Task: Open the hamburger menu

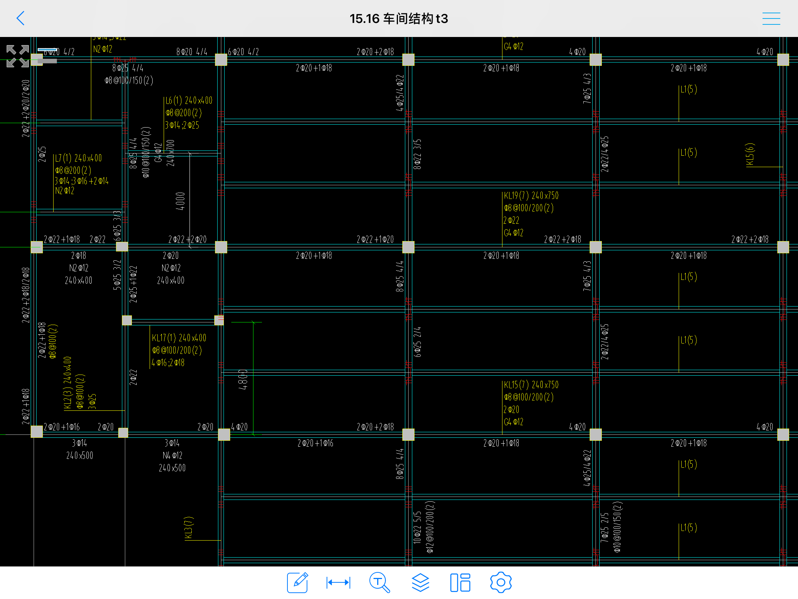Action: [x=771, y=18]
